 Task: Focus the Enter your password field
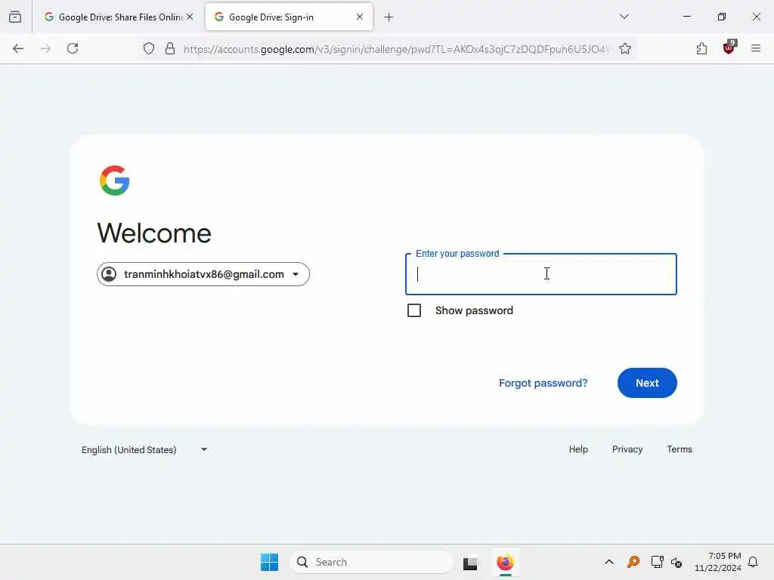[x=541, y=274]
